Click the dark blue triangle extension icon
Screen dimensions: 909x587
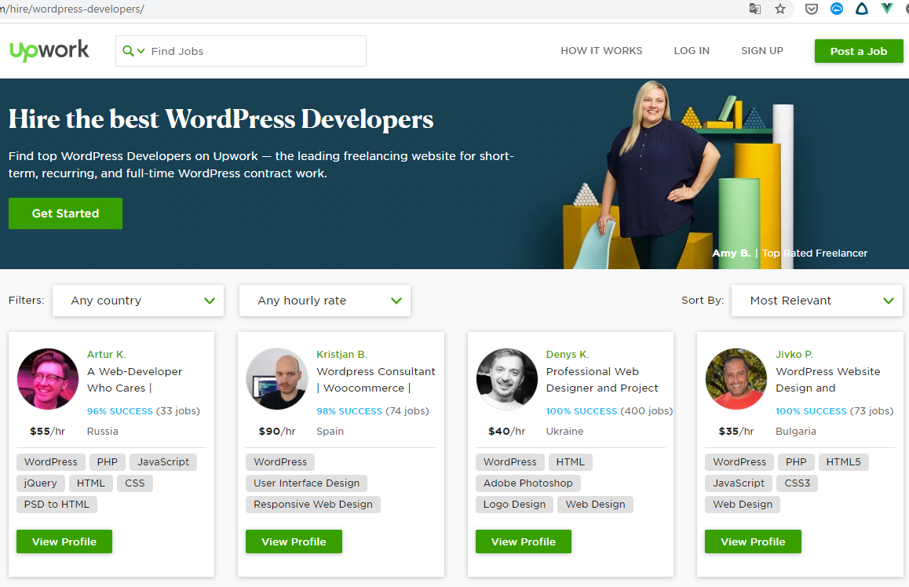click(862, 9)
